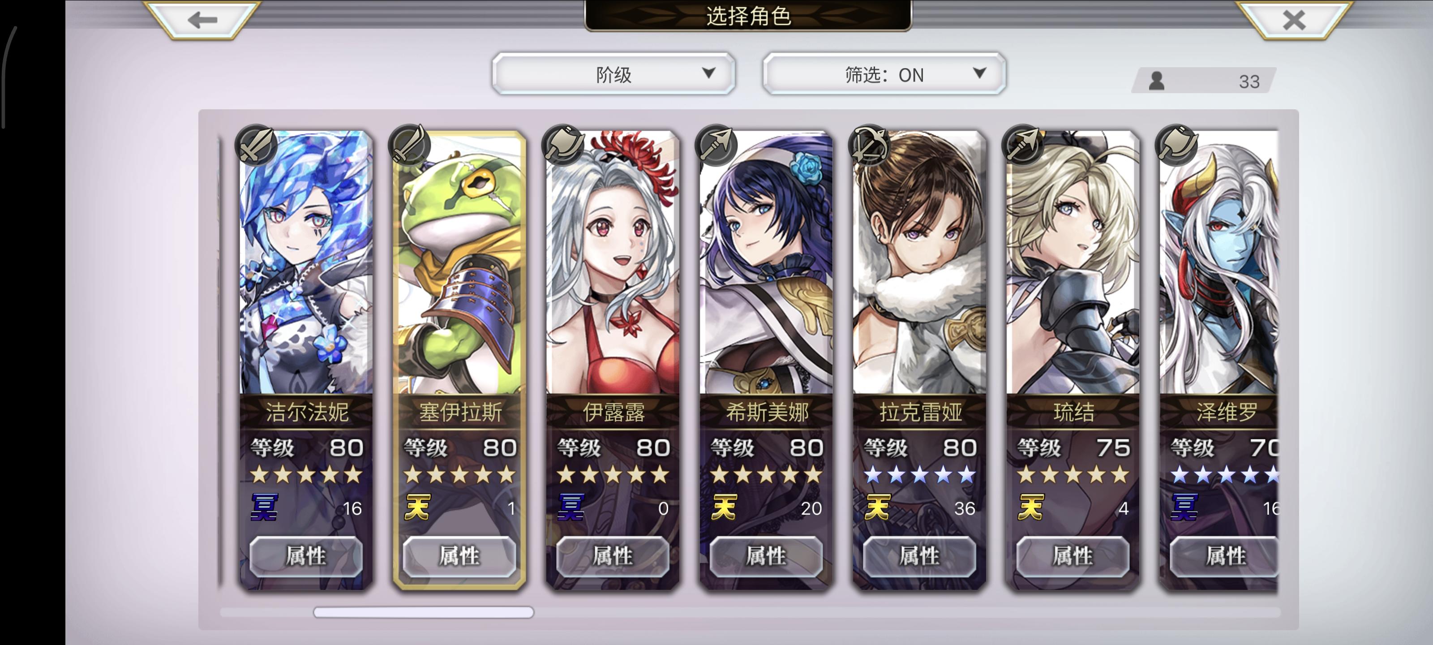Click the axe weapon icon on 伊露露
The height and width of the screenshot is (645, 1433).
tap(563, 145)
